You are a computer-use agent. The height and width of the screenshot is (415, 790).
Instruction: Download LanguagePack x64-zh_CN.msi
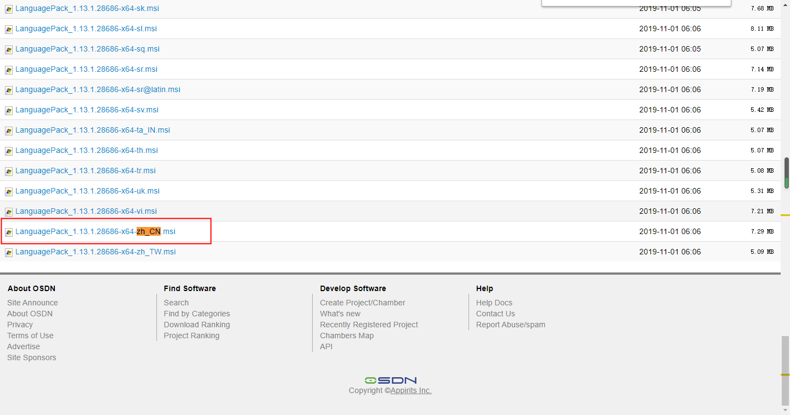pyautogui.click(x=95, y=231)
